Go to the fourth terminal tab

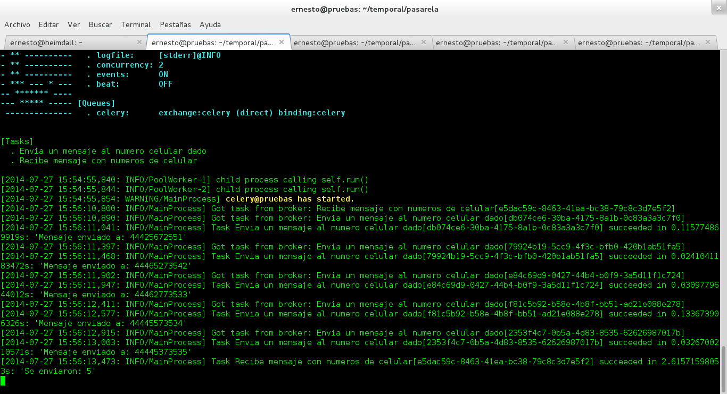click(497, 43)
